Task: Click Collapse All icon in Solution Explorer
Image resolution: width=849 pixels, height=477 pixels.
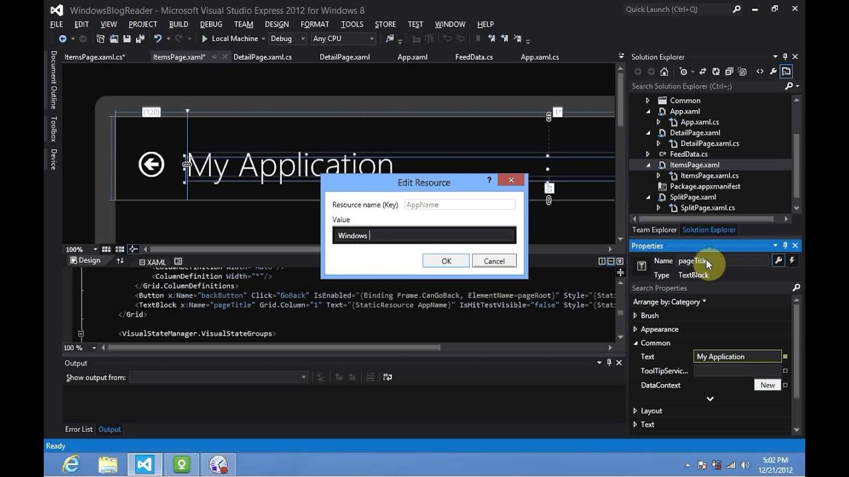Action: point(729,72)
